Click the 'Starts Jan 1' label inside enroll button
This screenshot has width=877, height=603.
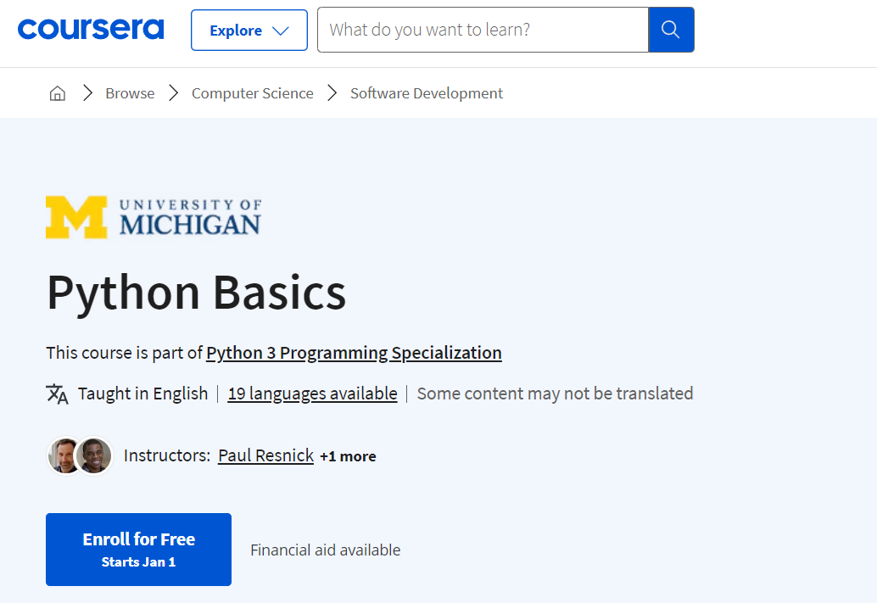(x=138, y=561)
